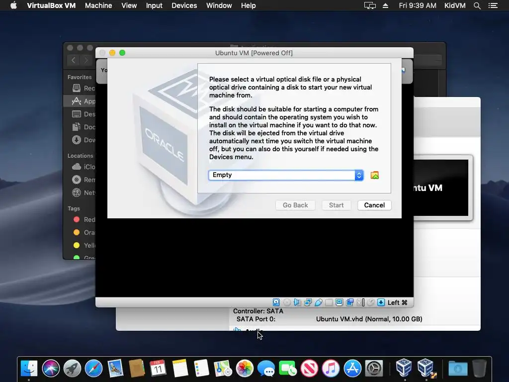Open Calendar from the Dock
Viewport: 509px width, 382px height.
pos(158,369)
